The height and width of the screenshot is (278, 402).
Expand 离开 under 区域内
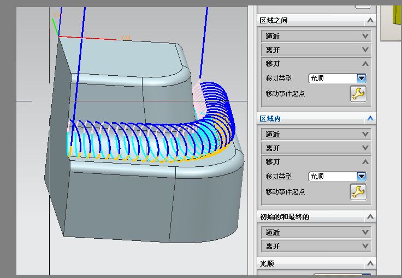click(365, 148)
